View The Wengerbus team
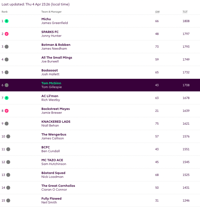Viewport: 200px width, 207px height. coord(54,134)
